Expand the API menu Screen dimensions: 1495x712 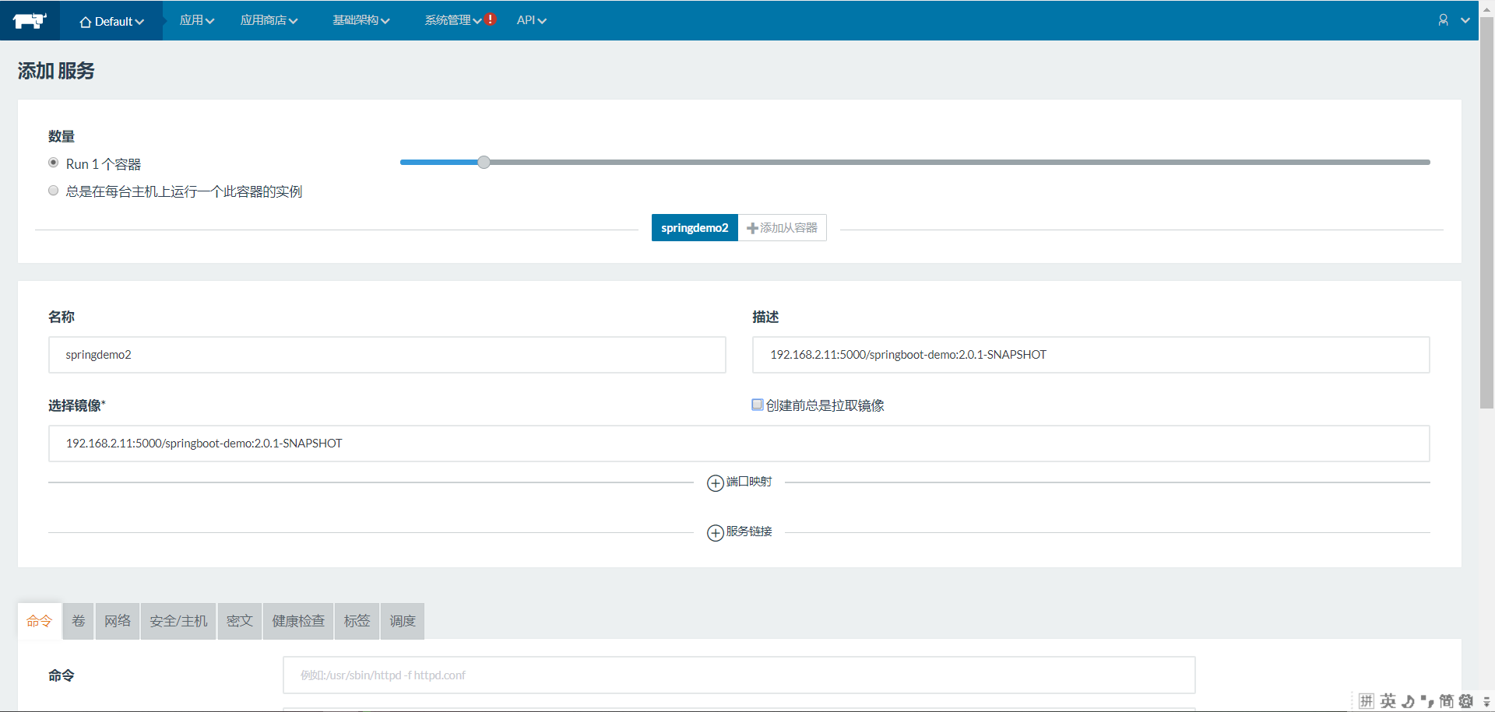[x=531, y=20]
